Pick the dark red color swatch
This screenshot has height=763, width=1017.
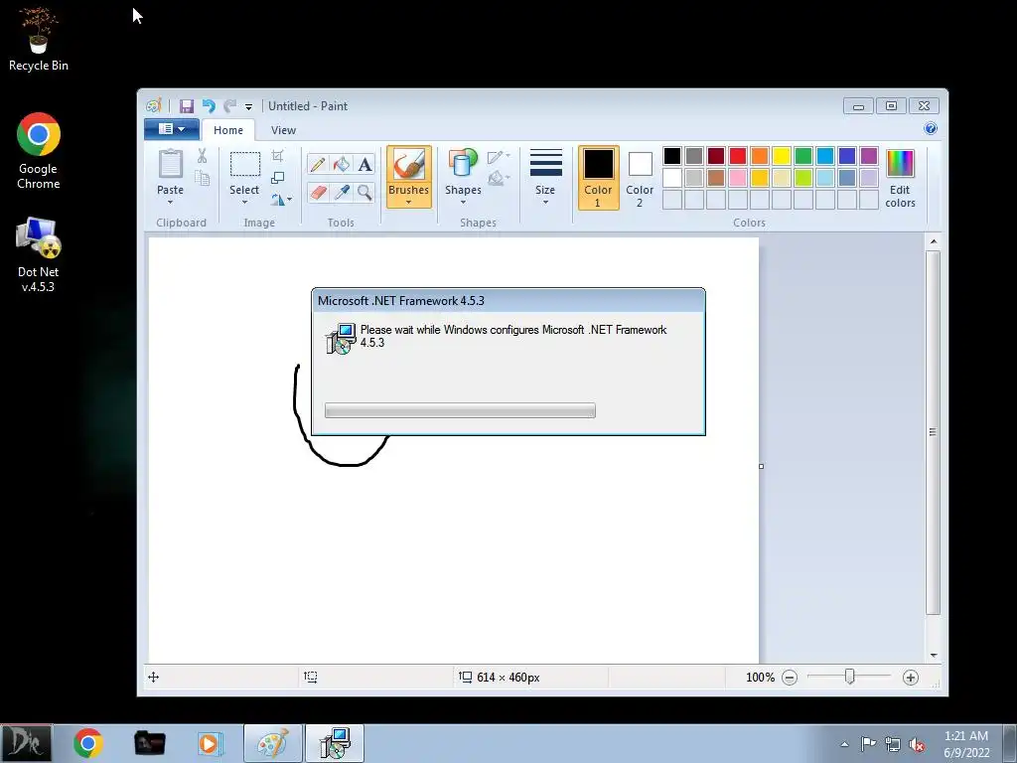[716, 156]
